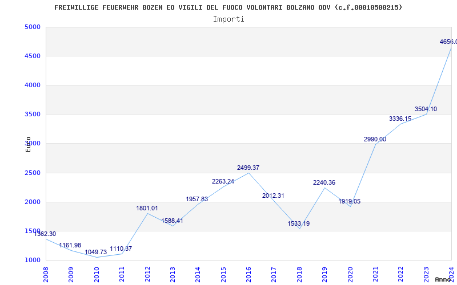The image size is (457, 285).
Task: Click x-axis year 2009
Action: [x=71, y=274]
